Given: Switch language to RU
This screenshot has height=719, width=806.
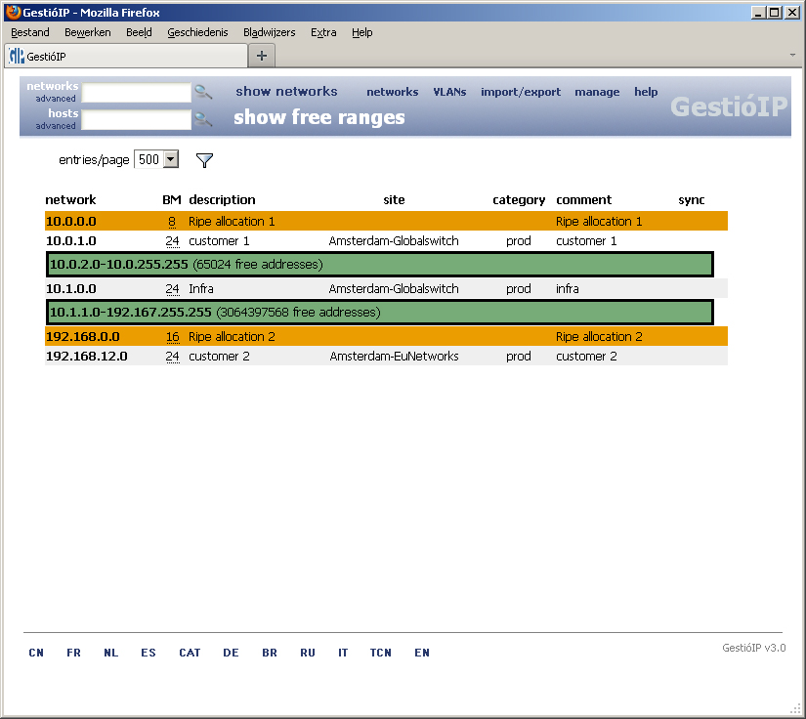Looking at the screenshot, I should pos(308,653).
